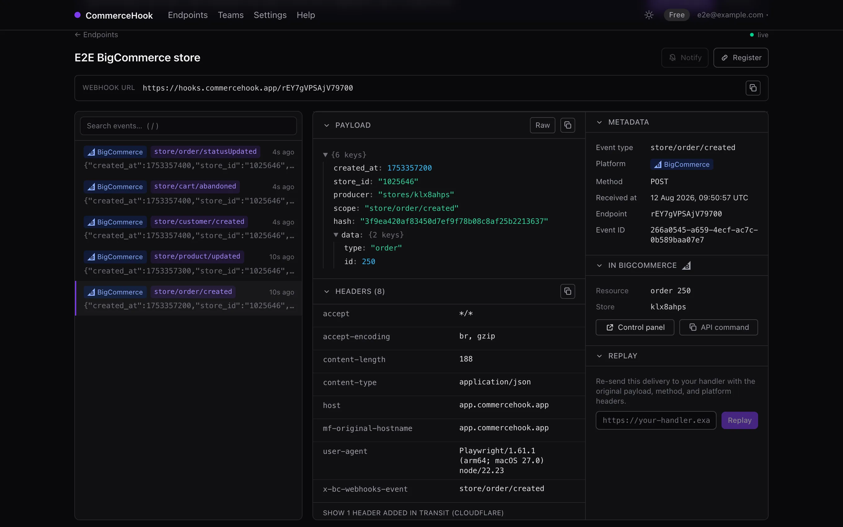Copy the payload contents
The width and height of the screenshot is (843, 527).
[x=567, y=125]
